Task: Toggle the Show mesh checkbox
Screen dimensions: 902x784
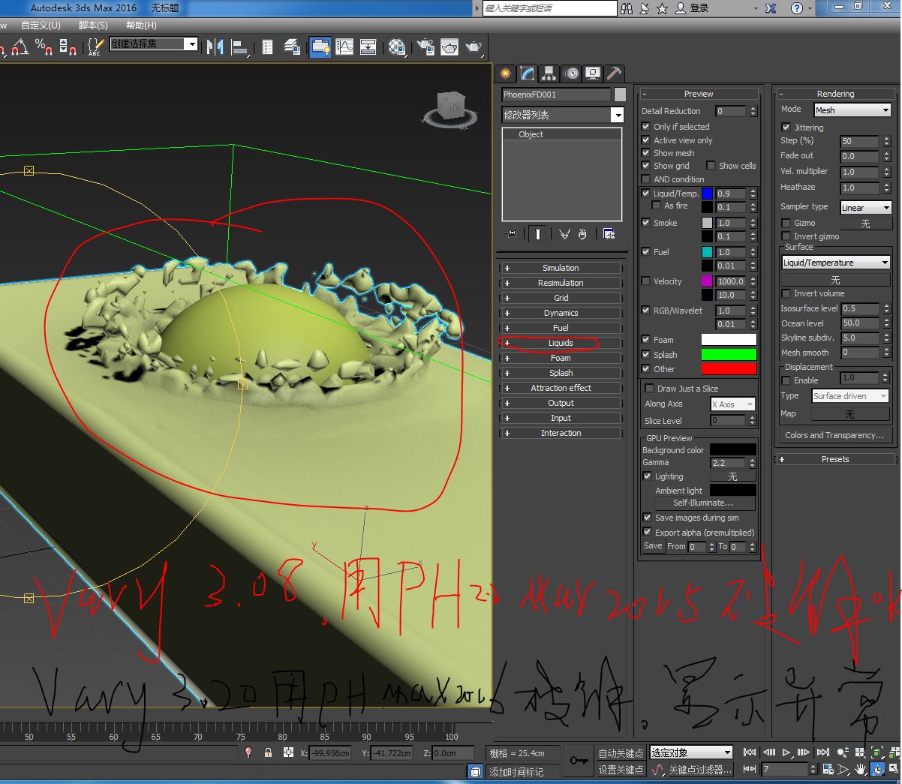Action: click(x=645, y=153)
